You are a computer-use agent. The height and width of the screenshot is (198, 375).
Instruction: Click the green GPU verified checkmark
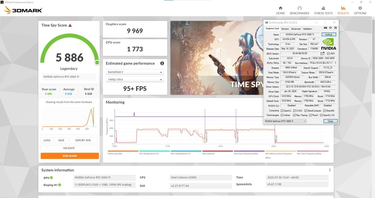[51, 178]
